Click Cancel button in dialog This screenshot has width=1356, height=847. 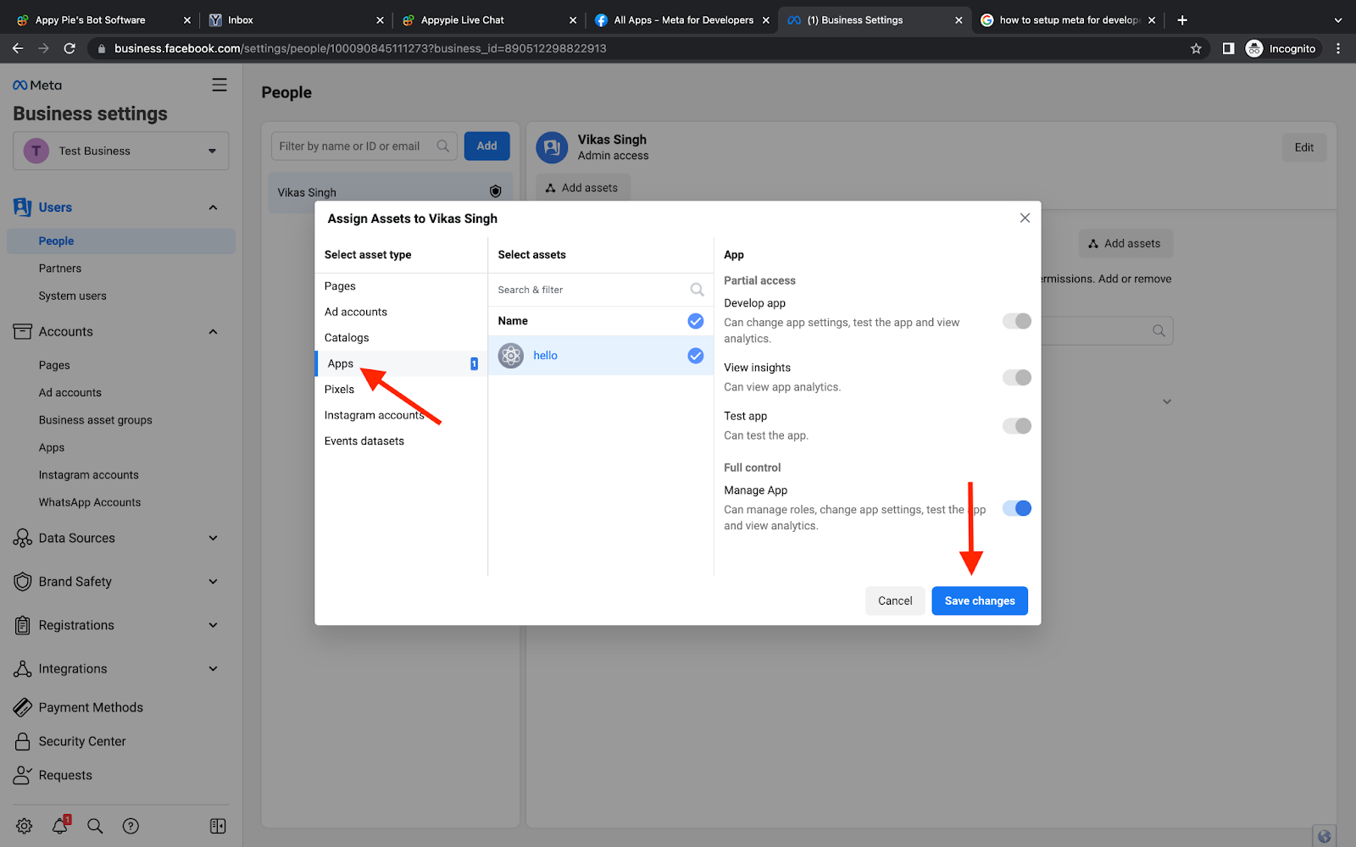(x=895, y=601)
